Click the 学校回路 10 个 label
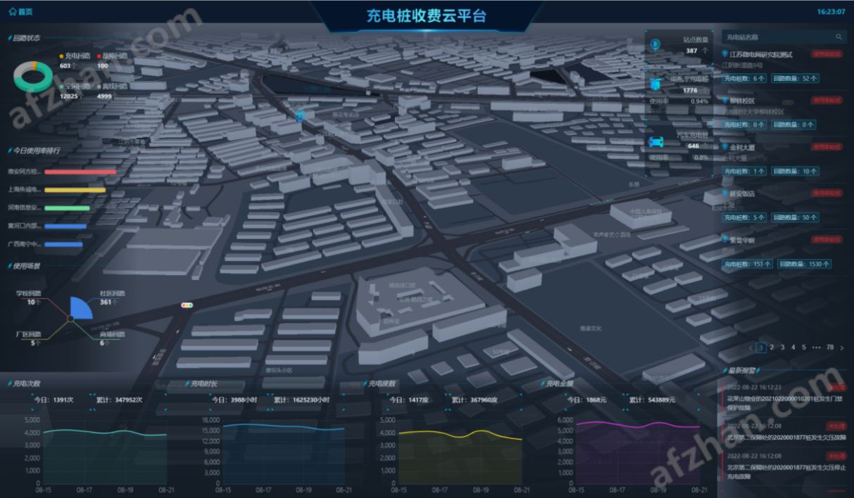The width and height of the screenshot is (854, 498). pyautogui.click(x=28, y=298)
